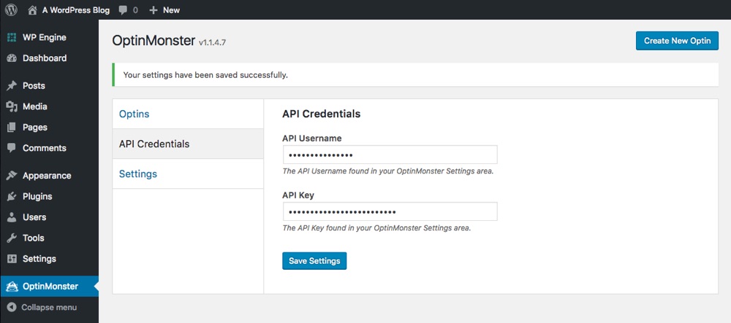
Task: Focus the API Key field
Action: (390, 211)
